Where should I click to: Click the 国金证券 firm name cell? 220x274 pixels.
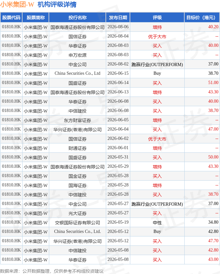(78, 176)
